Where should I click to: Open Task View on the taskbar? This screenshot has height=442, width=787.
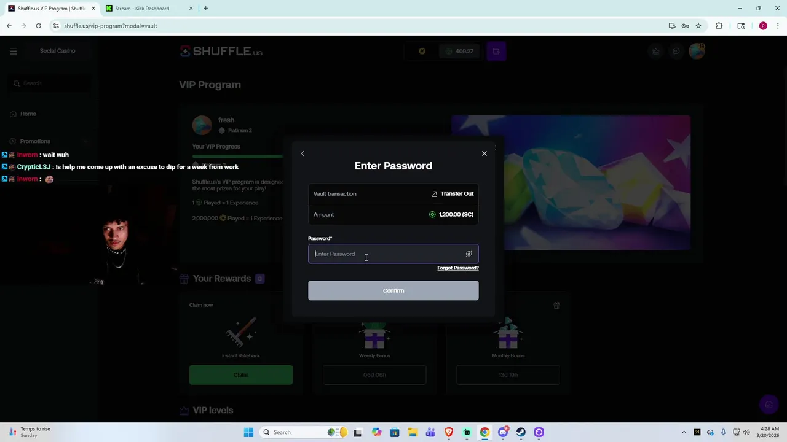(x=357, y=432)
